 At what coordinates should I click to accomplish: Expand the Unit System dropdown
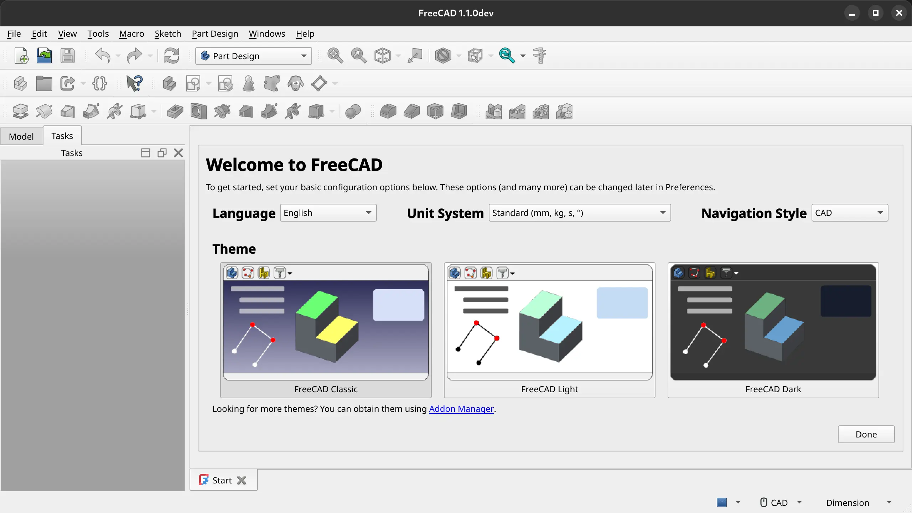click(x=662, y=212)
